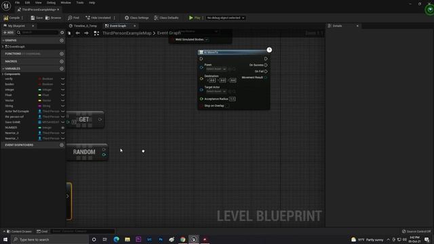Click Event Graph in the breadcrumb
The height and width of the screenshot is (244, 434).
coord(169,33)
